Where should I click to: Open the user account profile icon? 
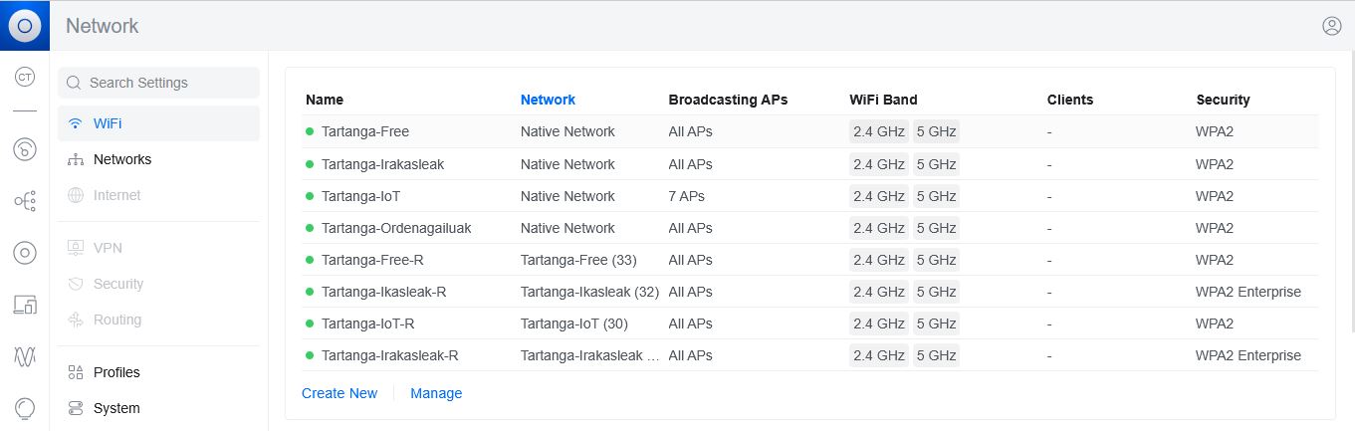click(1332, 26)
